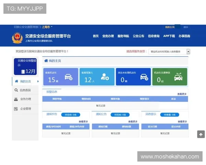
Task: Select 业务办理 in the sidebar
Action: pyautogui.click(x=25, y=99)
